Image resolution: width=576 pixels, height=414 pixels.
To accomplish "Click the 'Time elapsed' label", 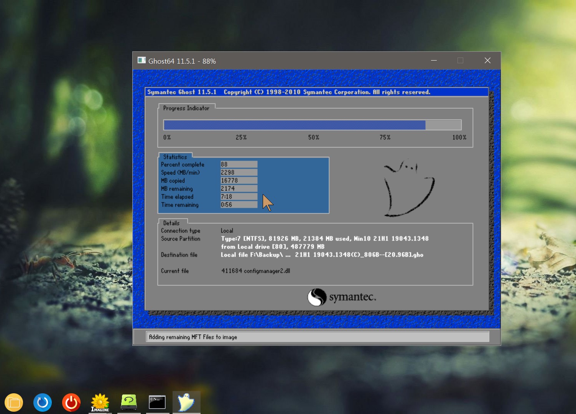I will (x=177, y=197).
